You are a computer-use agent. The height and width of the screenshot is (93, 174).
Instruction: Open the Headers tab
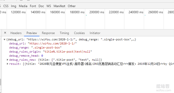tap(16, 33)
